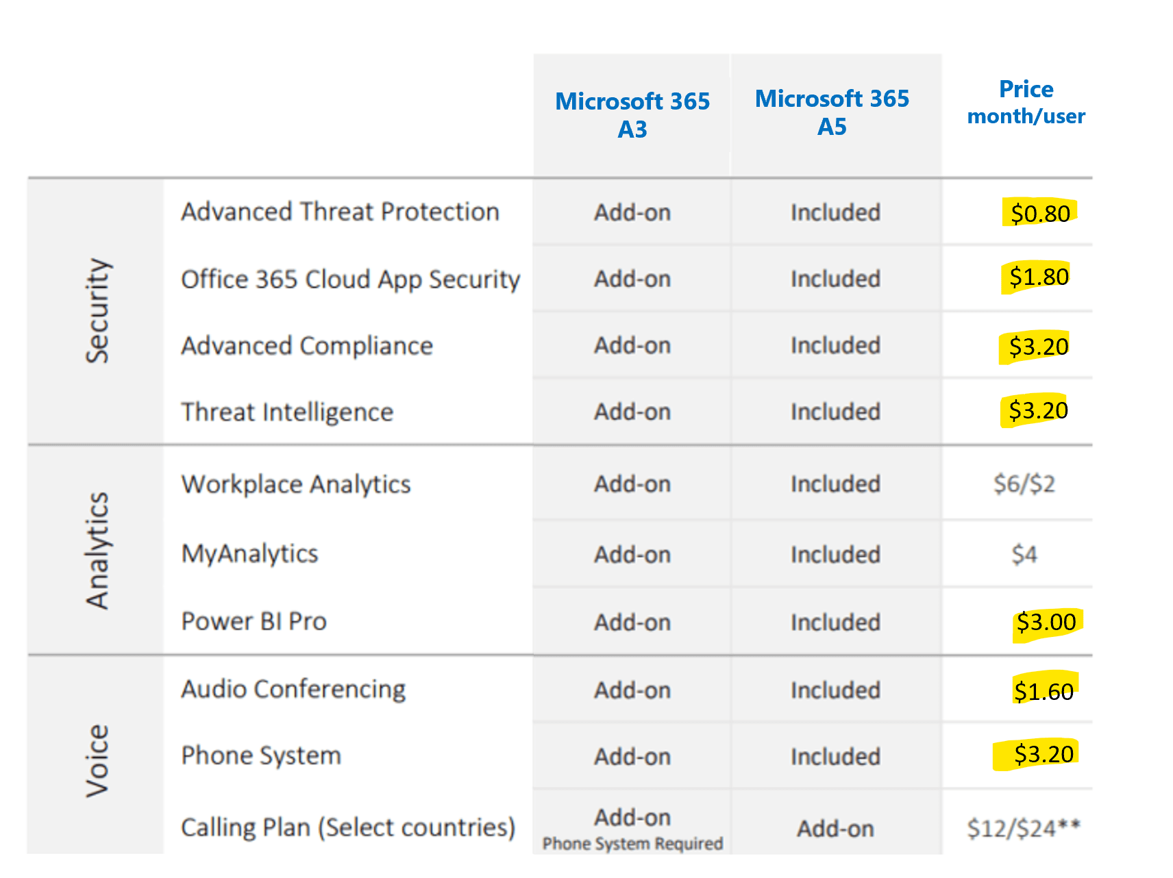
Task: Click the Audio Conferencing row label
Action: tap(293, 689)
